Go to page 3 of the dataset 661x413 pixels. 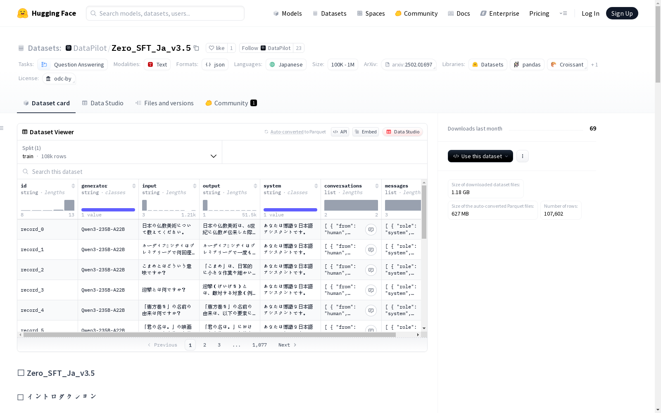219,345
